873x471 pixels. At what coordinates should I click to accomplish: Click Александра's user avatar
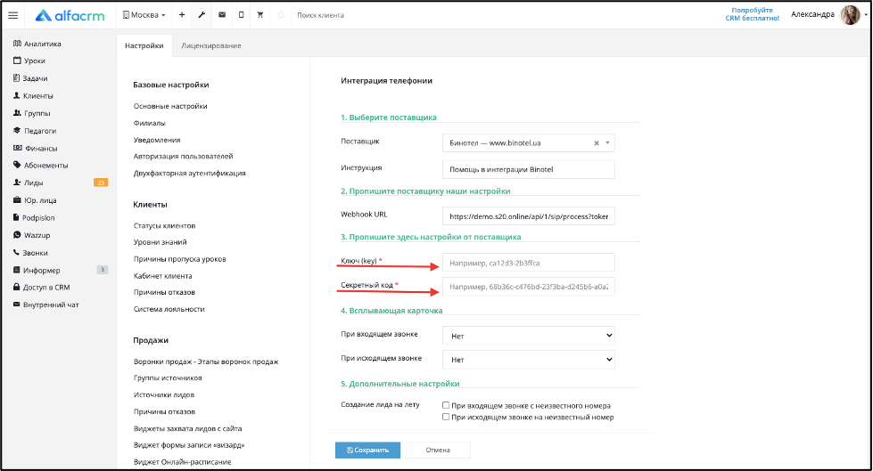850,15
